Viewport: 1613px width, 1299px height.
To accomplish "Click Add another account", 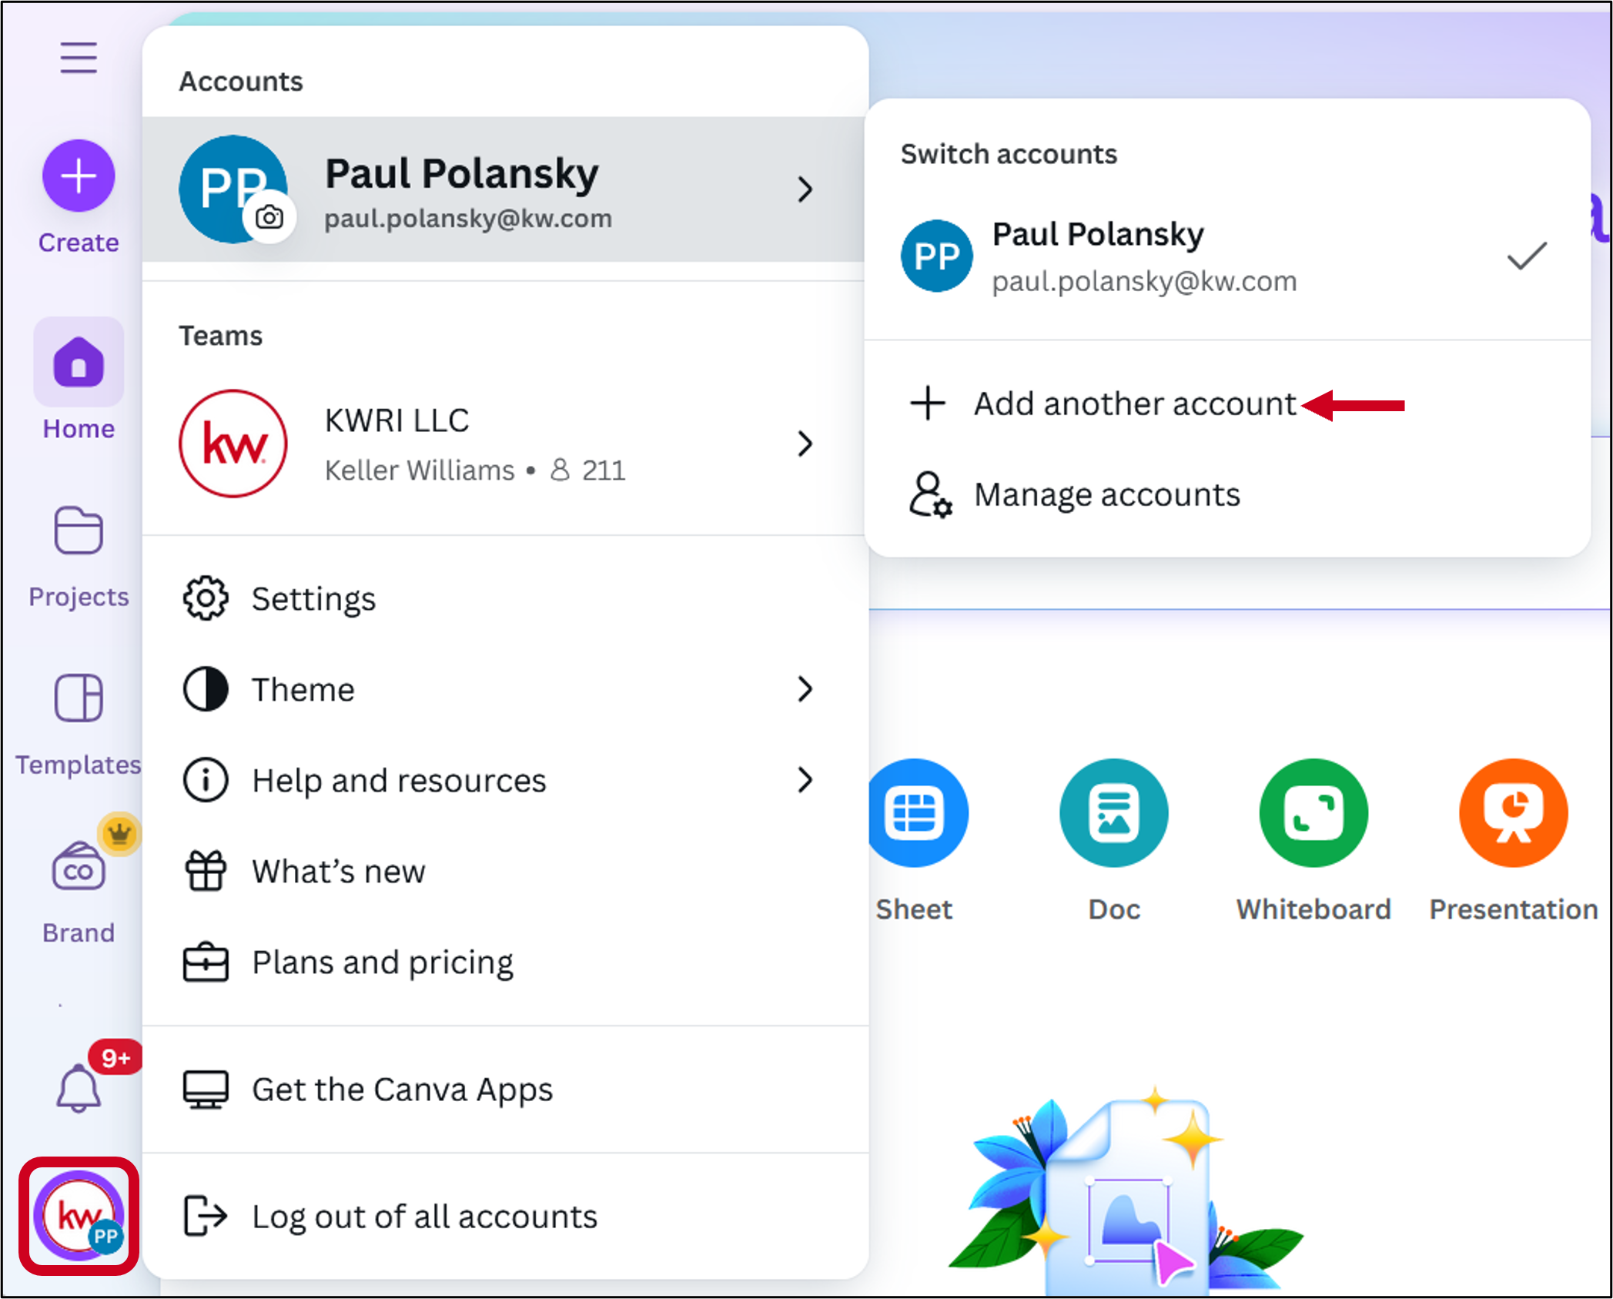I will point(1134,404).
